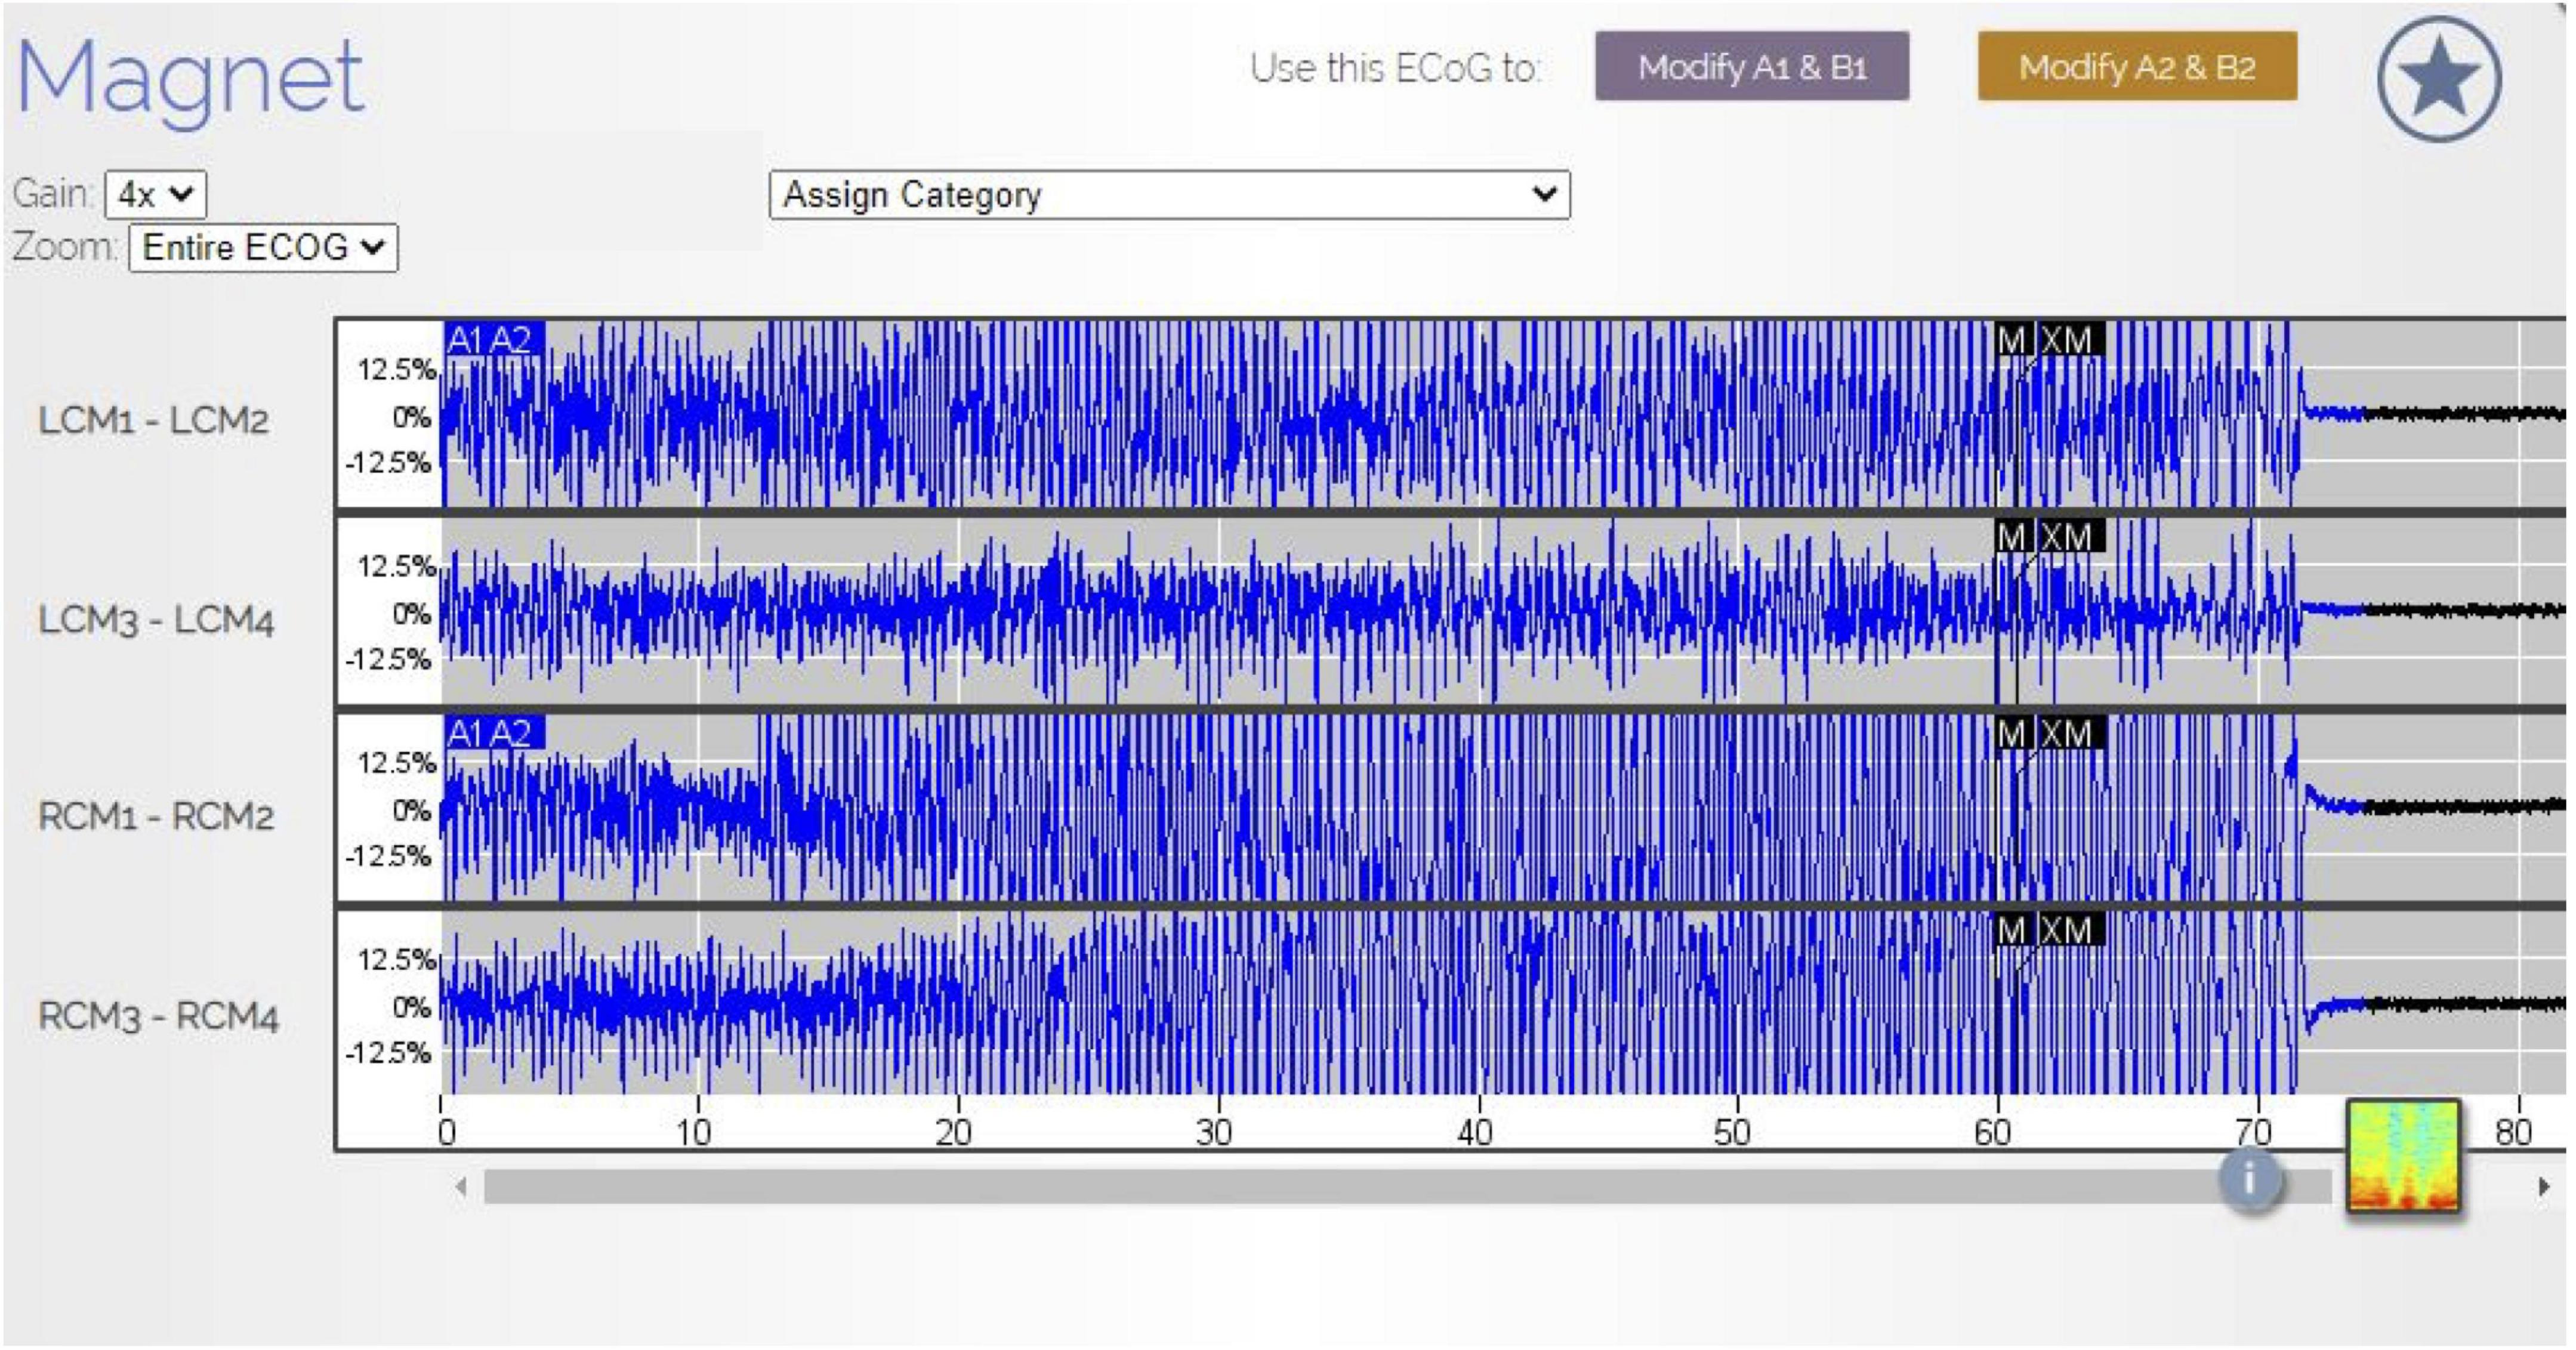The image size is (2576, 1350).
Task: Click the M marker on RCM1 - RCM2 channel
Action: pos(2012,734)
